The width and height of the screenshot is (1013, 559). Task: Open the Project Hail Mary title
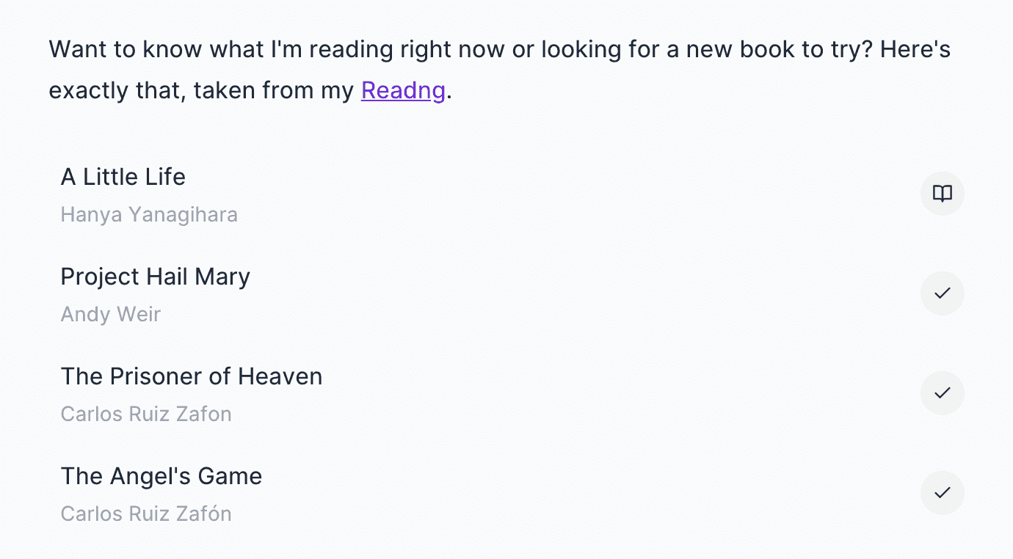pos(156,277)
